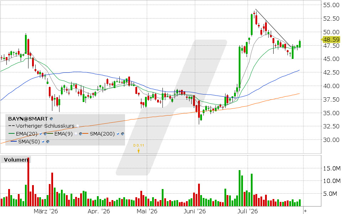
Task: Click the orange SMA(200) legend line swatch
Action: [x=85, y=133]
